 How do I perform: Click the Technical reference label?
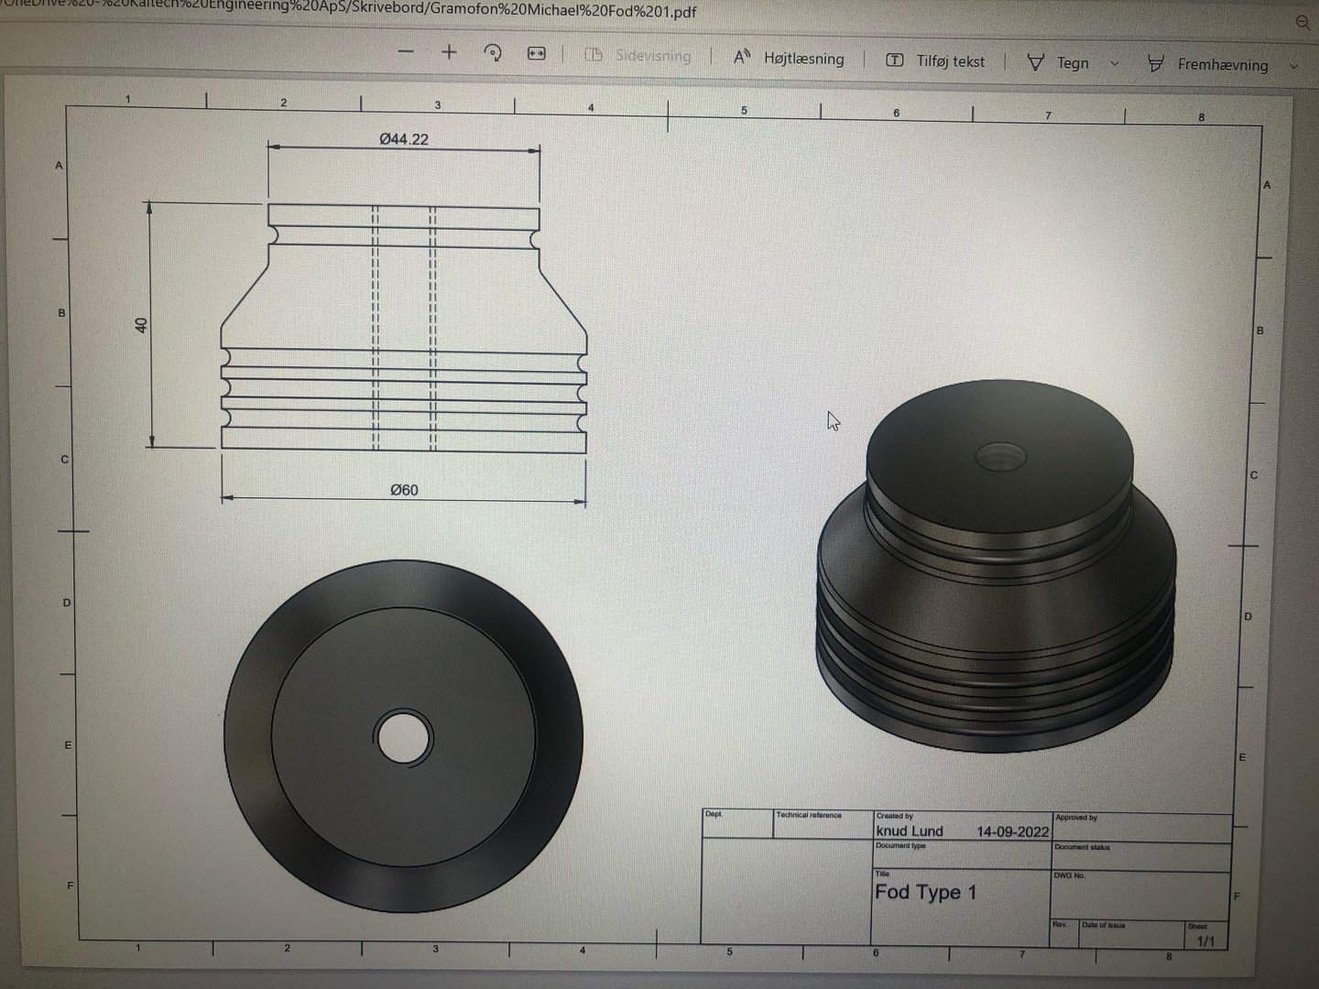(809, 814)
